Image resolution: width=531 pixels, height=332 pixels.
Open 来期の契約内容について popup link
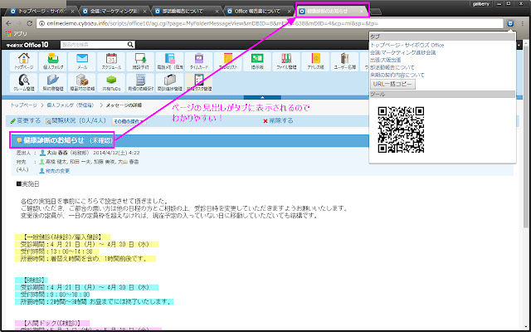[x=397, y=75]
